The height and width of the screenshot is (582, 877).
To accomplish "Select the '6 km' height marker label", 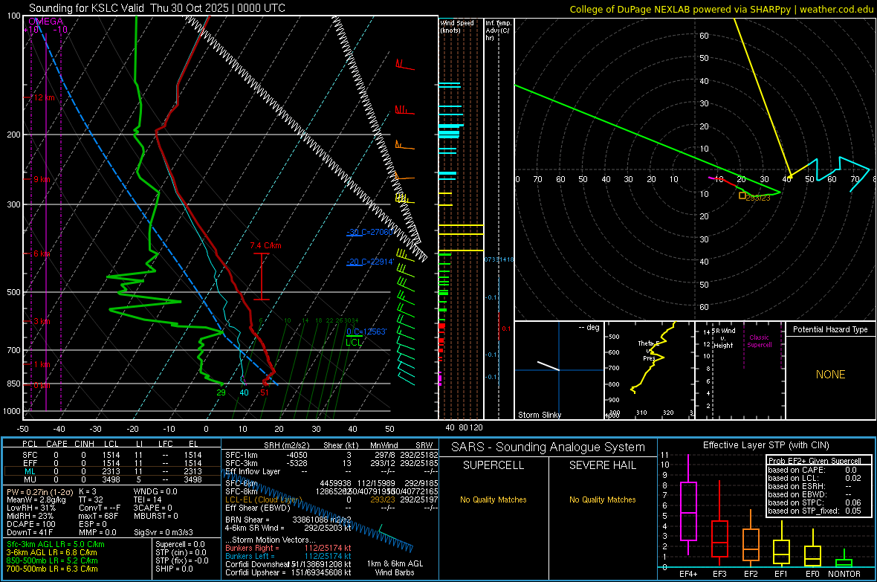I will pyautogui.click(x=42, y=253).
